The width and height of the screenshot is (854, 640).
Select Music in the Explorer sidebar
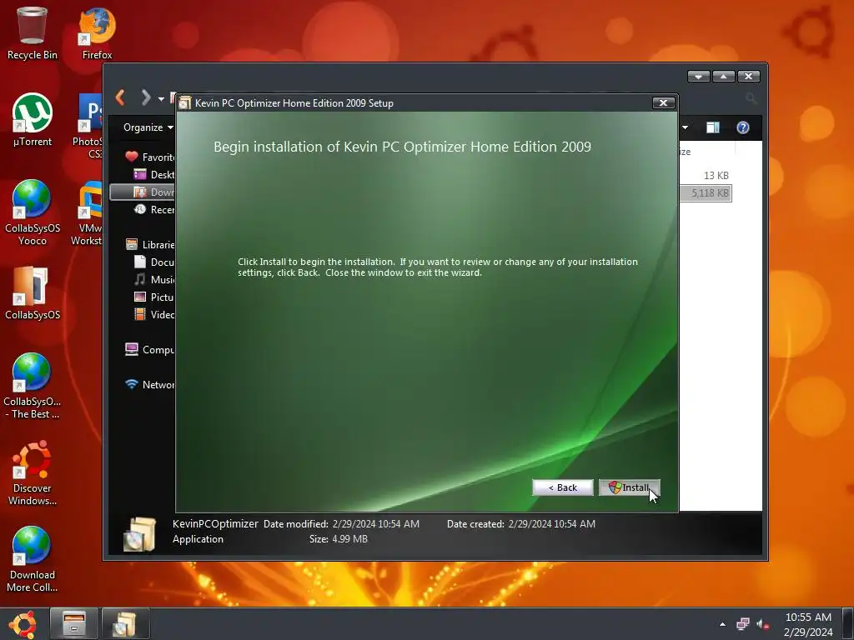154,279
